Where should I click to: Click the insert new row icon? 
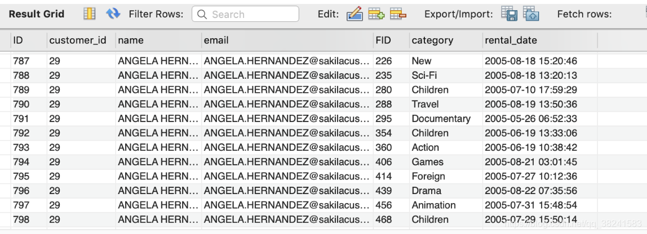click(x=376, y=14)
